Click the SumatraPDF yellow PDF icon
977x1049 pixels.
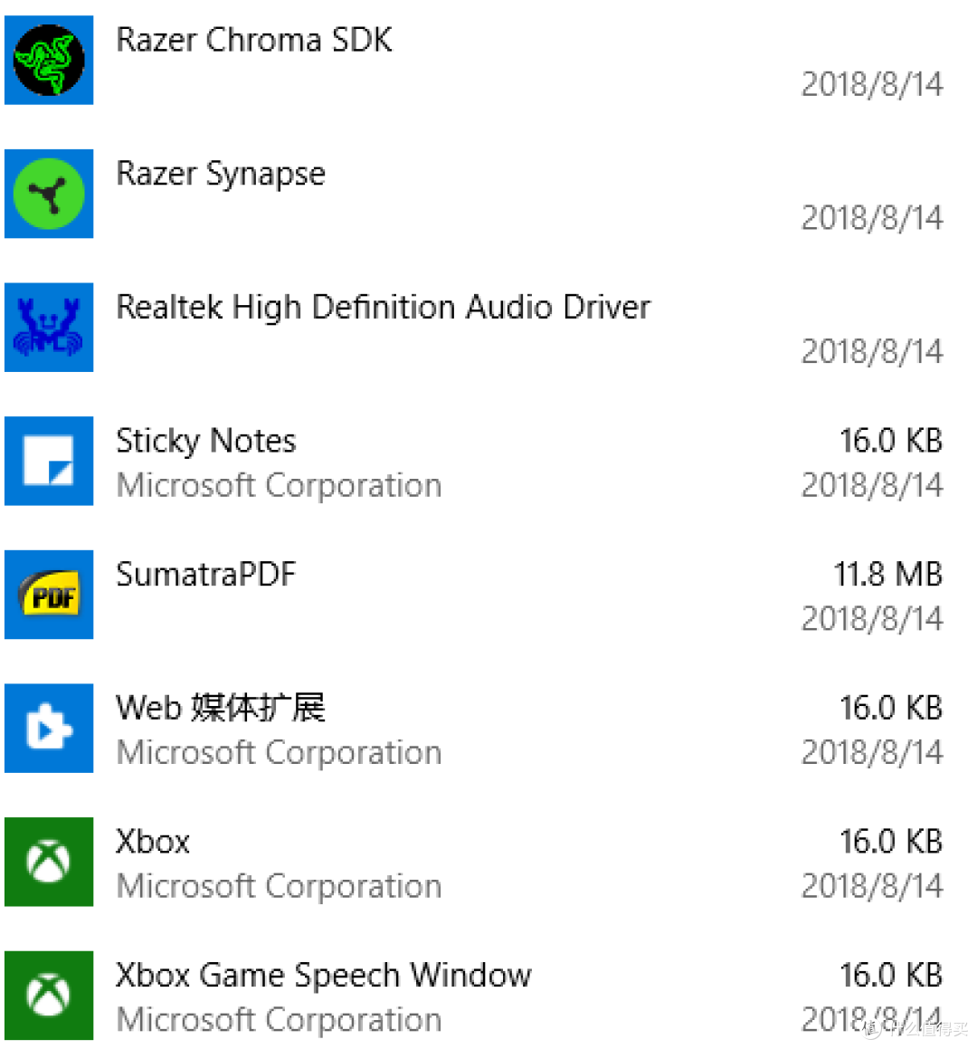click(x=49, y=595)
